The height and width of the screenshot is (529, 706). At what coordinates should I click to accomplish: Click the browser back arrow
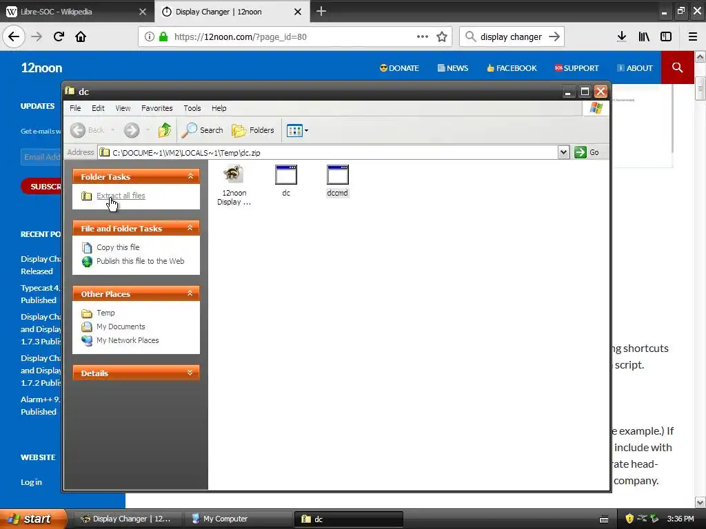14,37
